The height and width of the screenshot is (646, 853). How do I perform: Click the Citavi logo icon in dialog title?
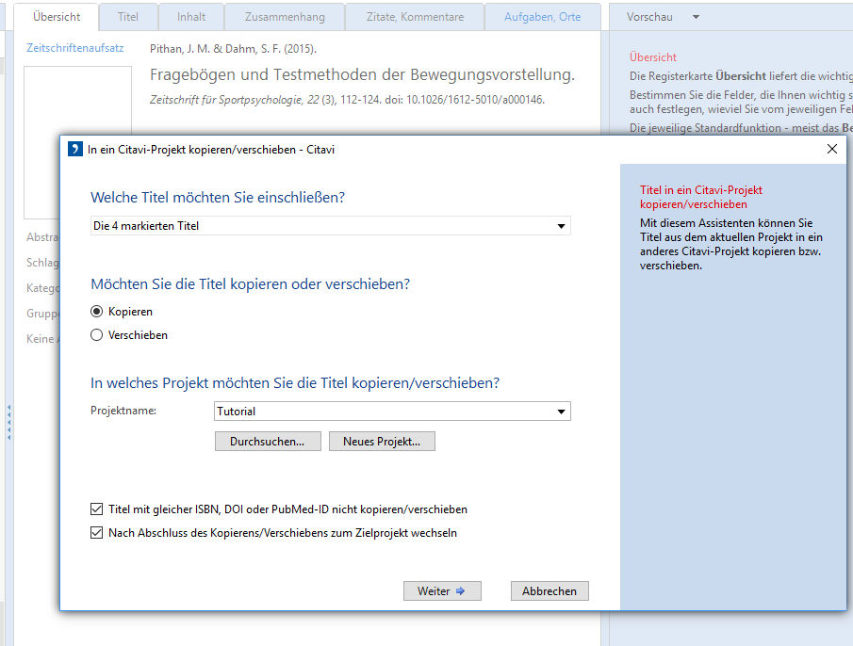click(75, 149)
